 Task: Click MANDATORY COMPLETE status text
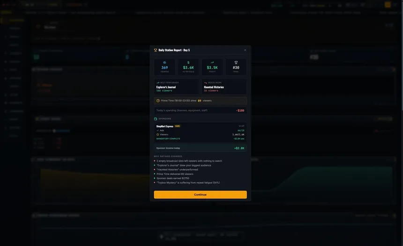[x=168, y=138]
